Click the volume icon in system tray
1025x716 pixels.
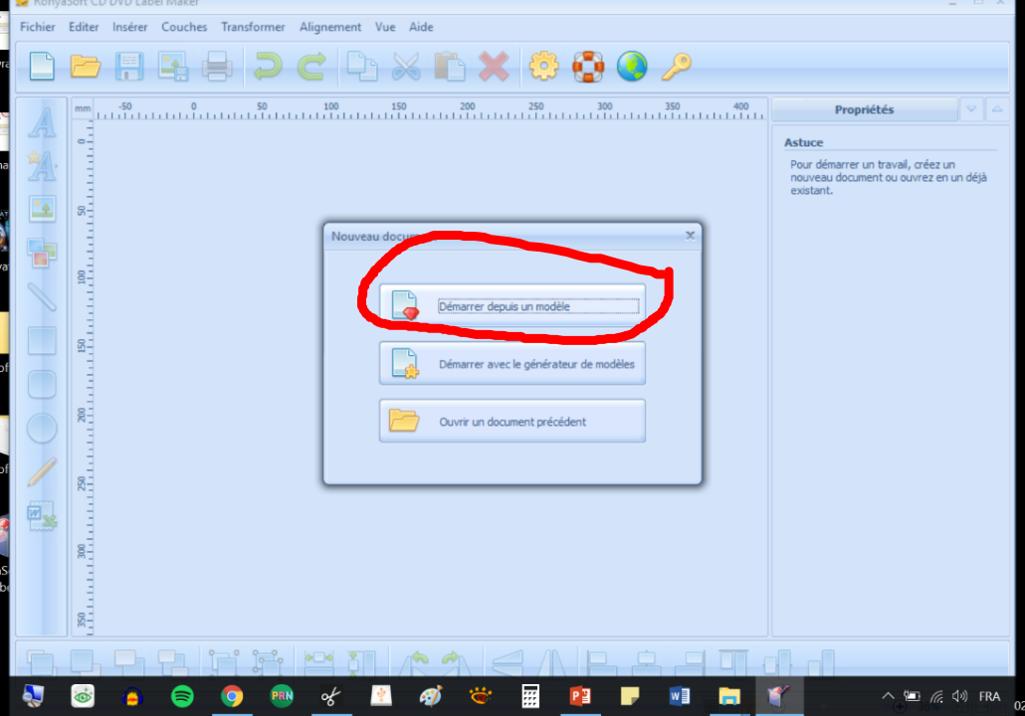(x=959, y=696)
